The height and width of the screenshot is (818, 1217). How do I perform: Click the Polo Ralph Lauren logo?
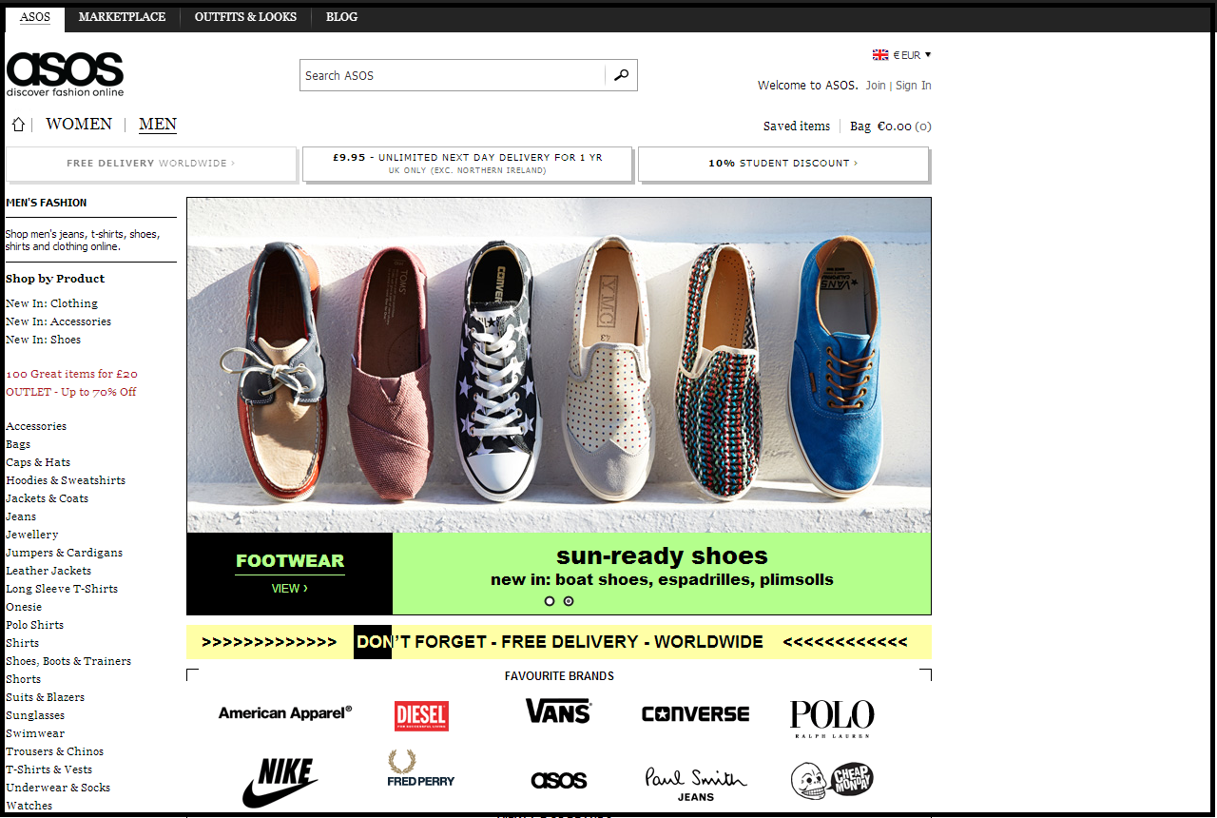click(831, 714)
